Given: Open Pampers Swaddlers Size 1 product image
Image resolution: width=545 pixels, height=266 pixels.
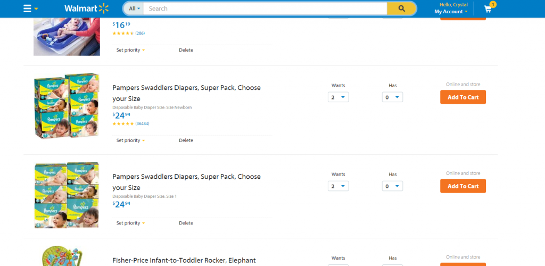Looking at the screenshot, I should [x=67, y=195].
